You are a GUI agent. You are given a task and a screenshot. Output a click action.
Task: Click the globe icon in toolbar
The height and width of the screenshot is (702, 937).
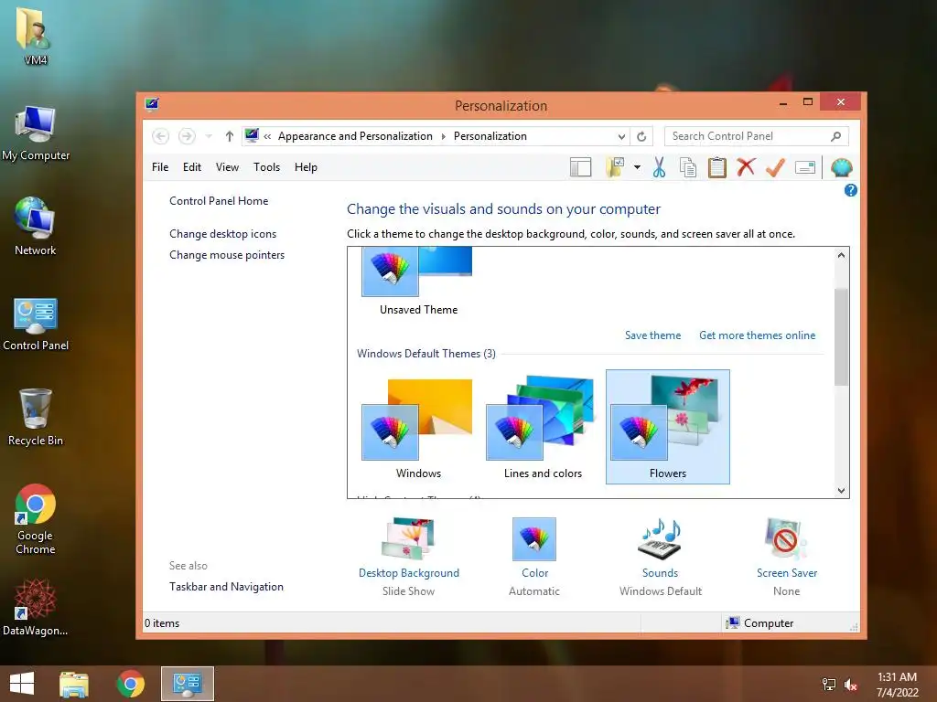842,168
